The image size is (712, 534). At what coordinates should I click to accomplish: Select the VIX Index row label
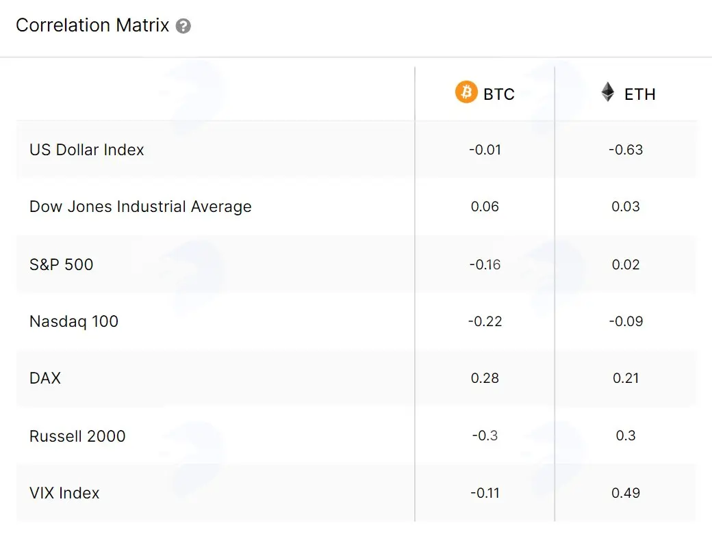tap(64, 493)
